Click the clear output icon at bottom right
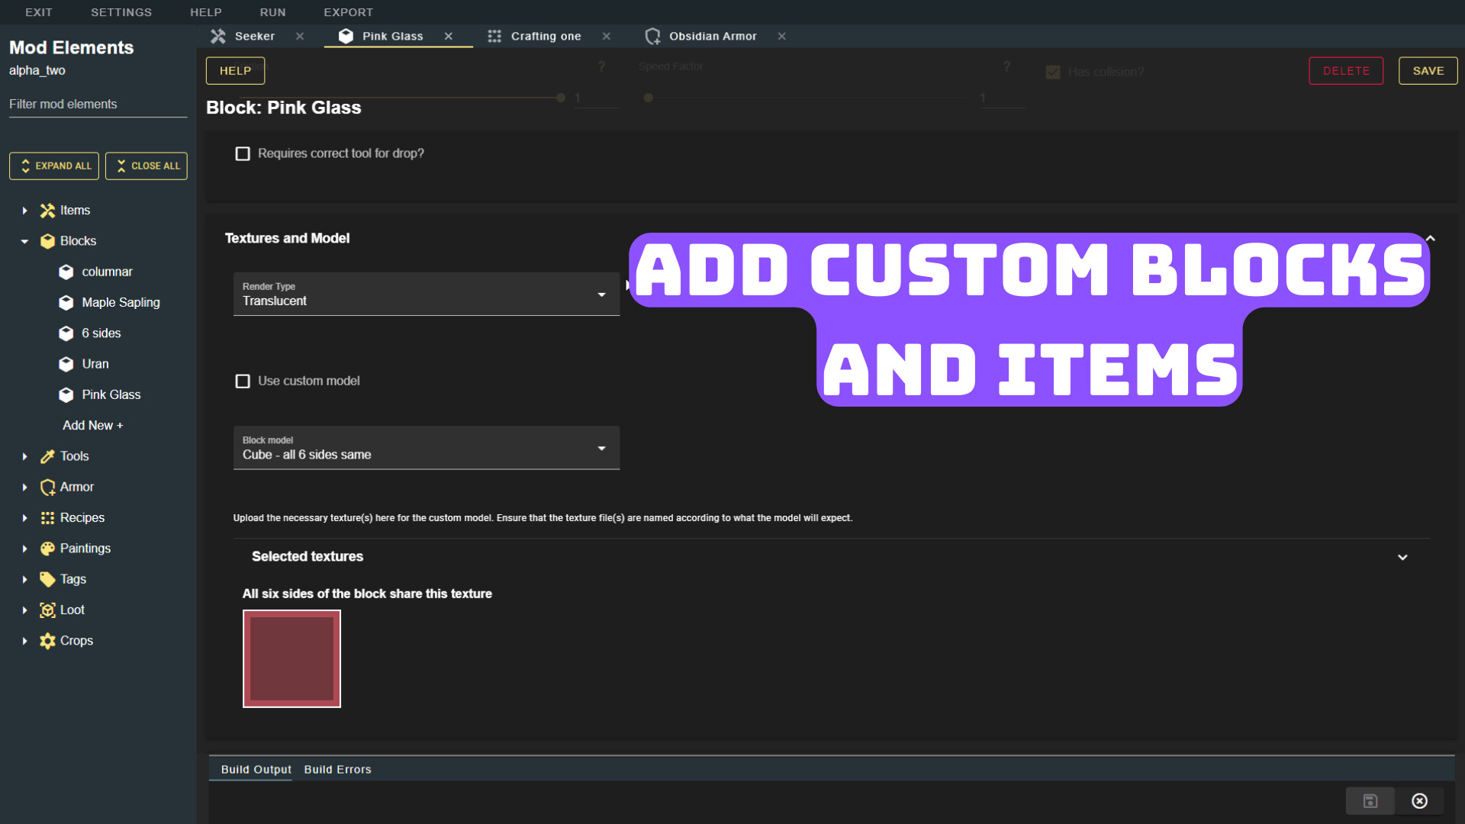The height and width of the screenshot is (824, 1465). 1420,801
